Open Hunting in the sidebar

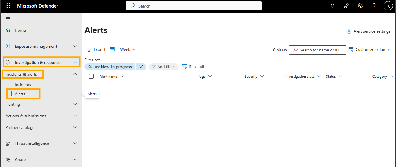[13, 104]
